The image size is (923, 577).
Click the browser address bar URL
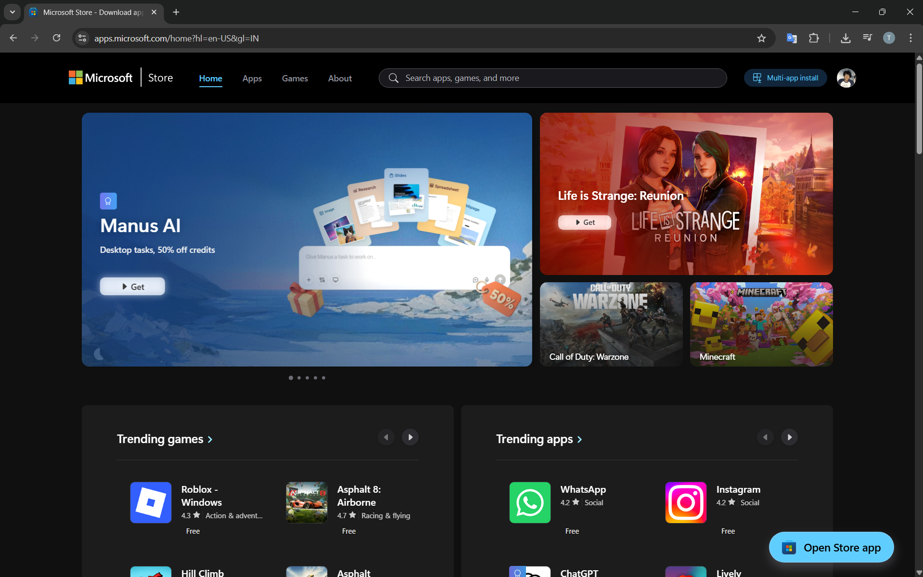(x=177, y=38)
